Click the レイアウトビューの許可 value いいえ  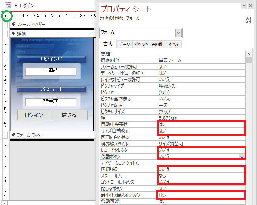point(201,80)
